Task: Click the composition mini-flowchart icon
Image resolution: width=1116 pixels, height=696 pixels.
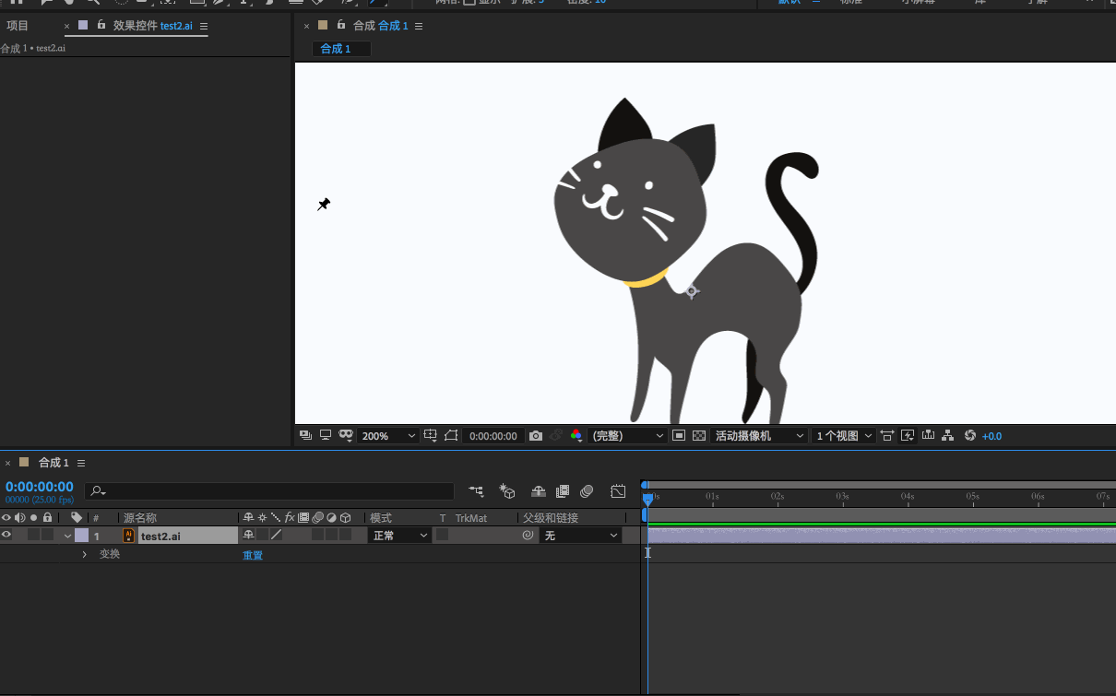Action: tap(476, 491)
